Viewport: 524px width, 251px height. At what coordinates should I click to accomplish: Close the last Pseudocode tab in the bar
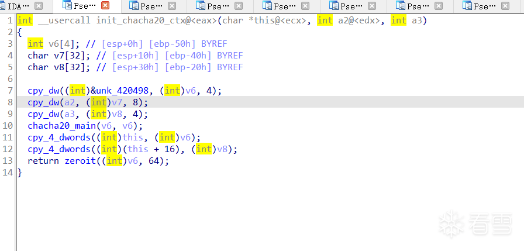(505, 6)
